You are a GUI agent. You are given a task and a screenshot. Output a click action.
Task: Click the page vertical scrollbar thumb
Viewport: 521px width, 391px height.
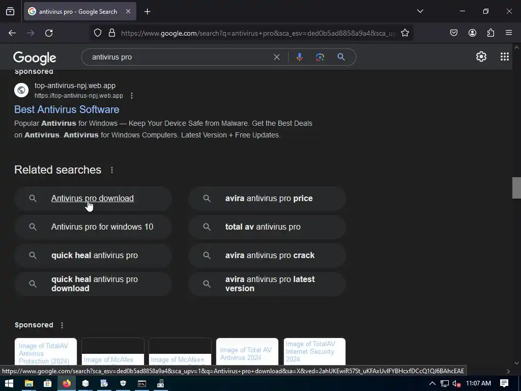(x=516, y=188)
